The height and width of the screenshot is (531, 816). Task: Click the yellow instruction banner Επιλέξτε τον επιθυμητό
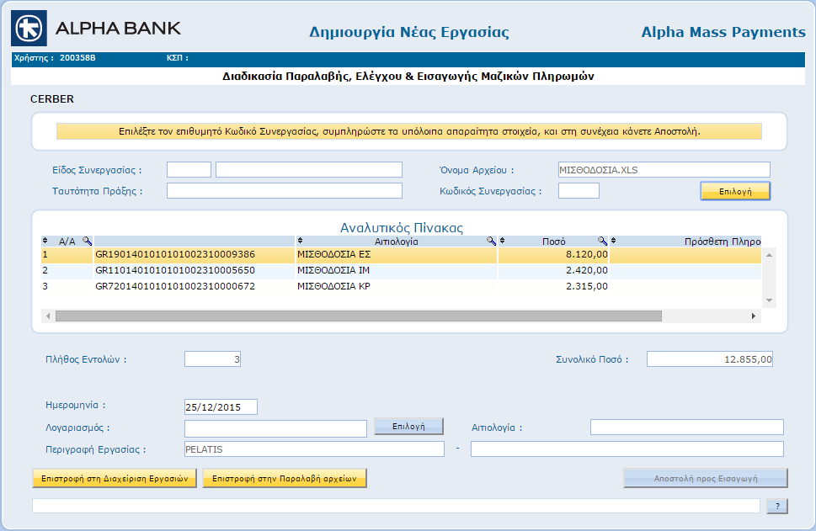click(409, 131)
